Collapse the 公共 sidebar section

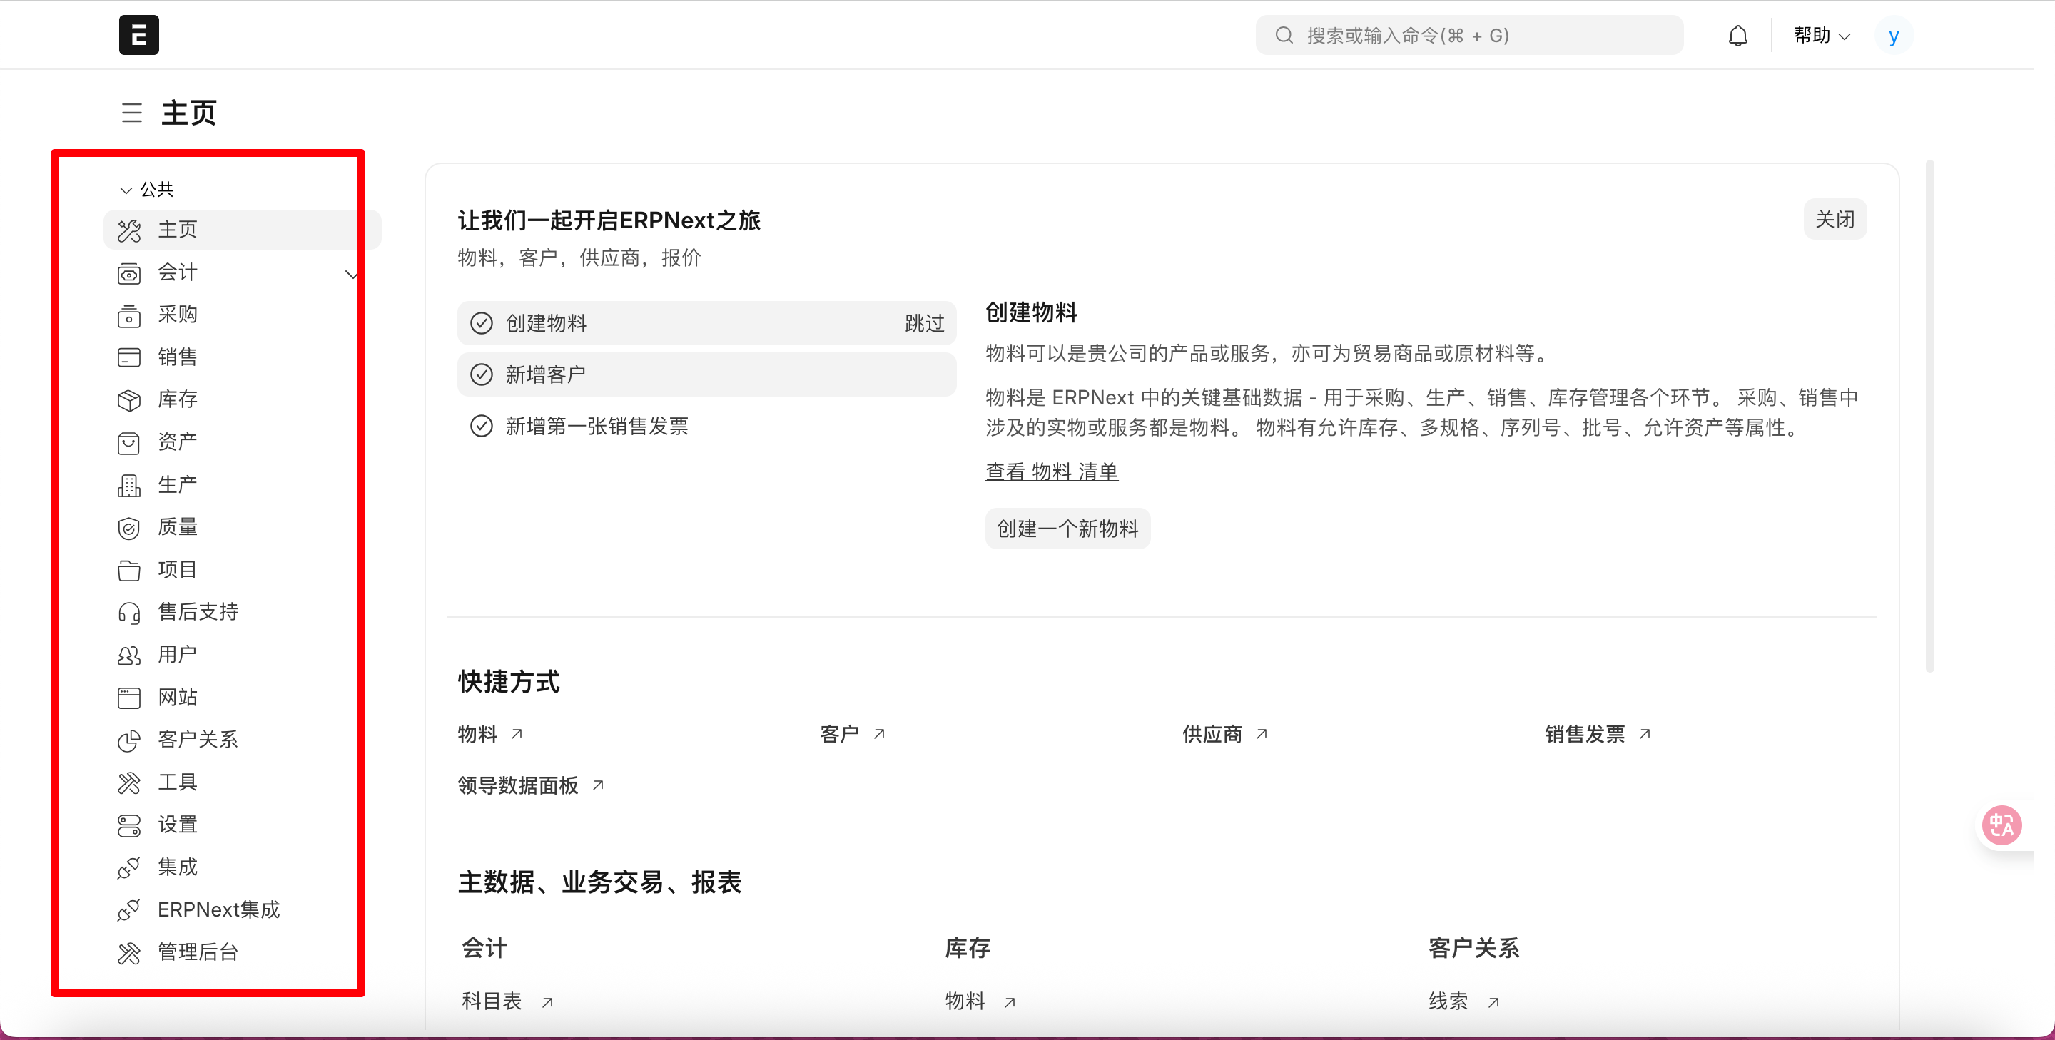[126, 190]
